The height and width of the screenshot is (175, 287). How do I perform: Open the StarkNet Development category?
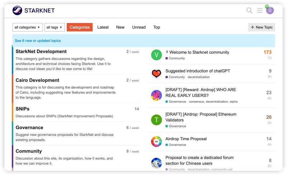tap(41, 51)
